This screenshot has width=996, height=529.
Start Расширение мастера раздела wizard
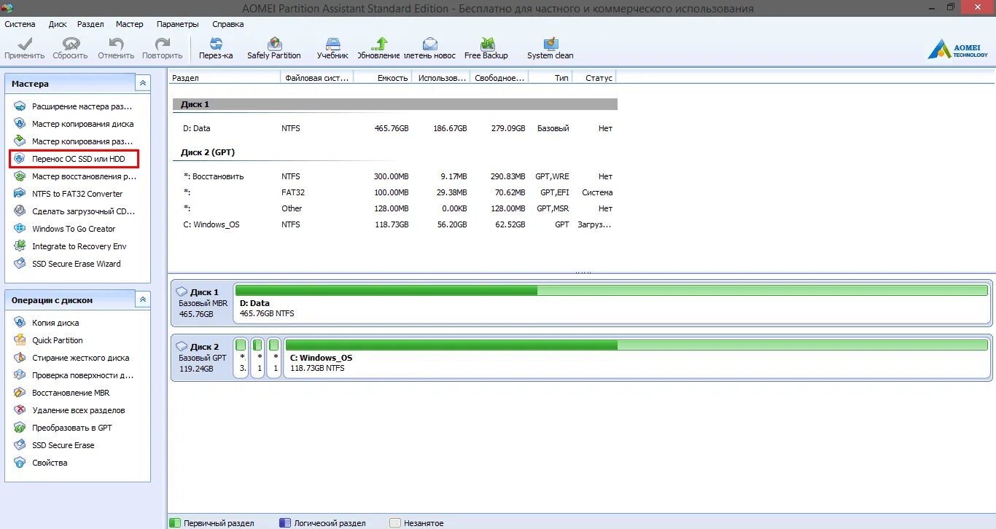coord(74,106)
